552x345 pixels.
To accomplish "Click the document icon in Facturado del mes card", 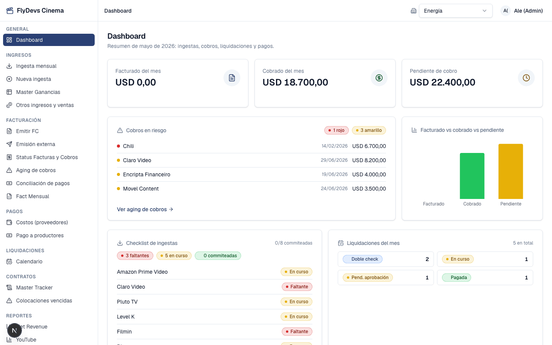I will [232, 78].
